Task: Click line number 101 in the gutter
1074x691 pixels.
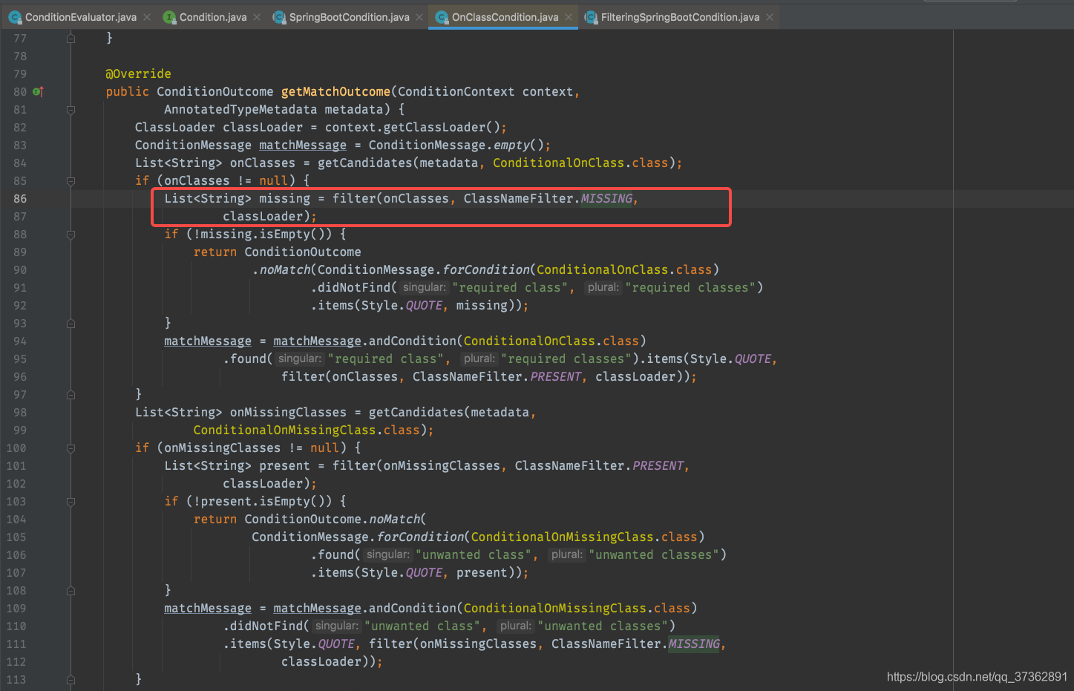Action: point(16,466)
